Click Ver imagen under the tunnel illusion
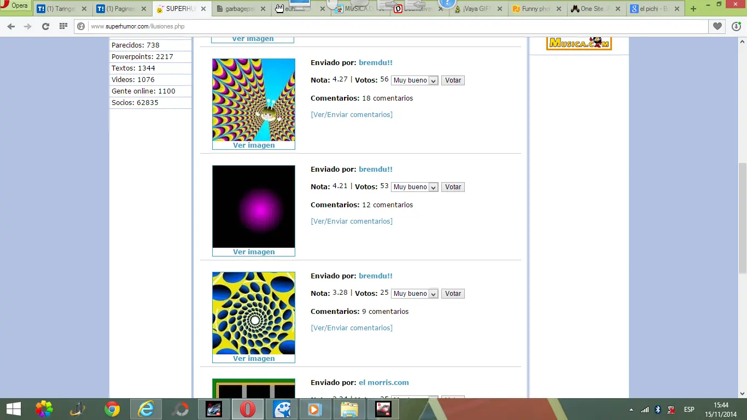The image size is (747, 420). pos(254,145)
